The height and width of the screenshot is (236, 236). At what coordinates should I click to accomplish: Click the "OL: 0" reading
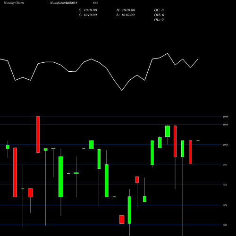pos(159,20)
